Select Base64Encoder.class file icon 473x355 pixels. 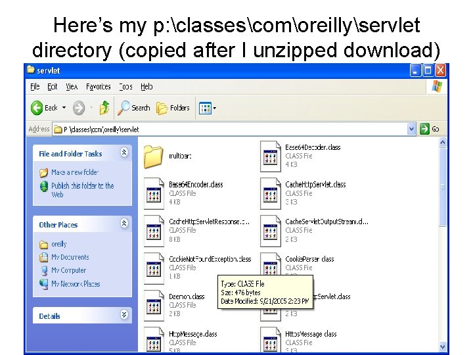click(154, 194)
